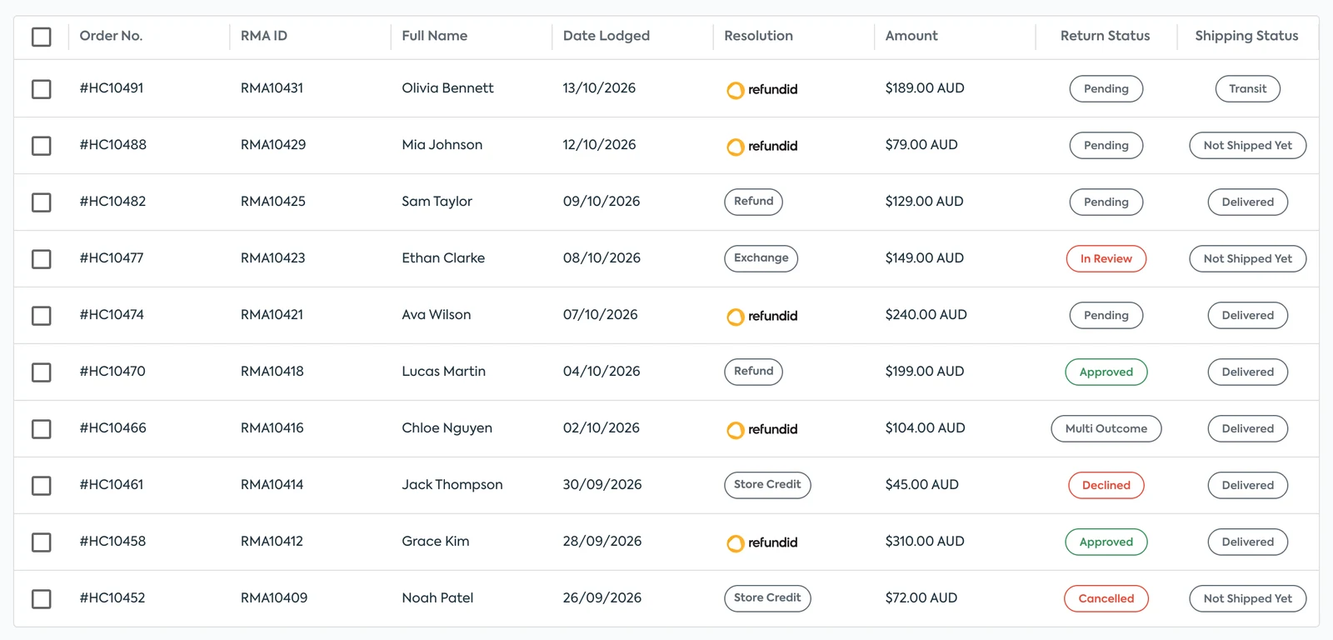Viewport: 1333px width, 640px height.
Task: Select the checkbox for order #HC10461
Action: (x=41, y=486)
